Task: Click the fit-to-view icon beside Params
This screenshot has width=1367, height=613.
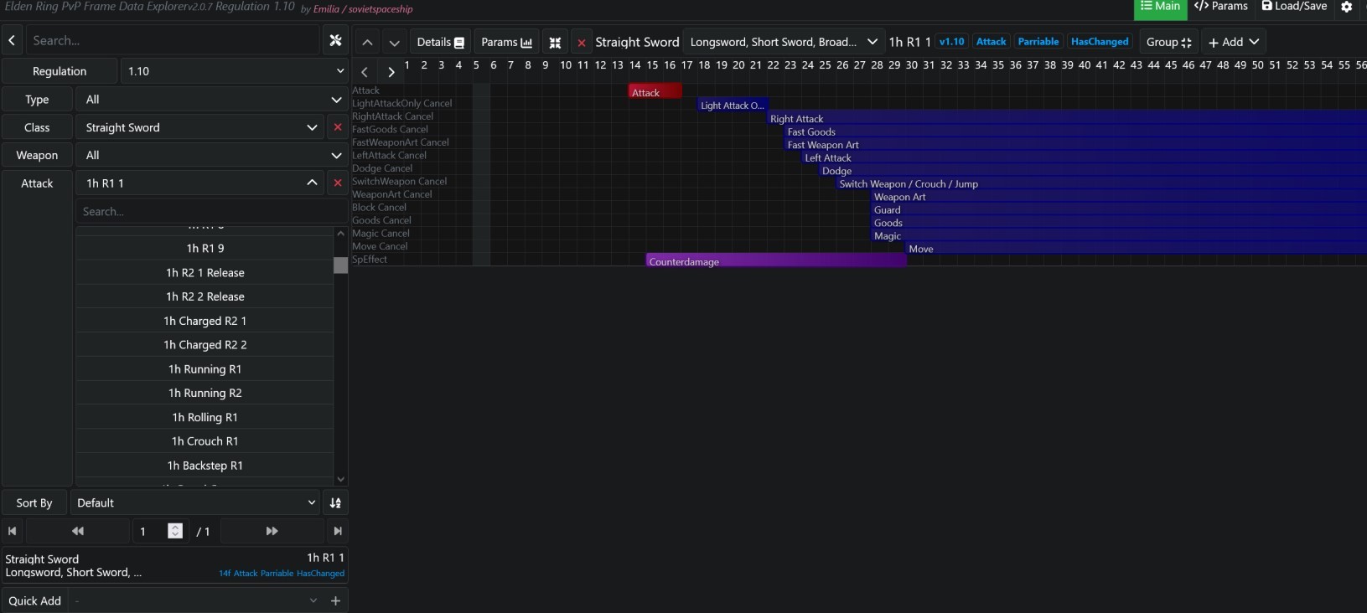Action: 555,42
